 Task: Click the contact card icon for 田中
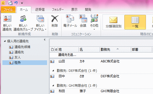pos(52,76)
